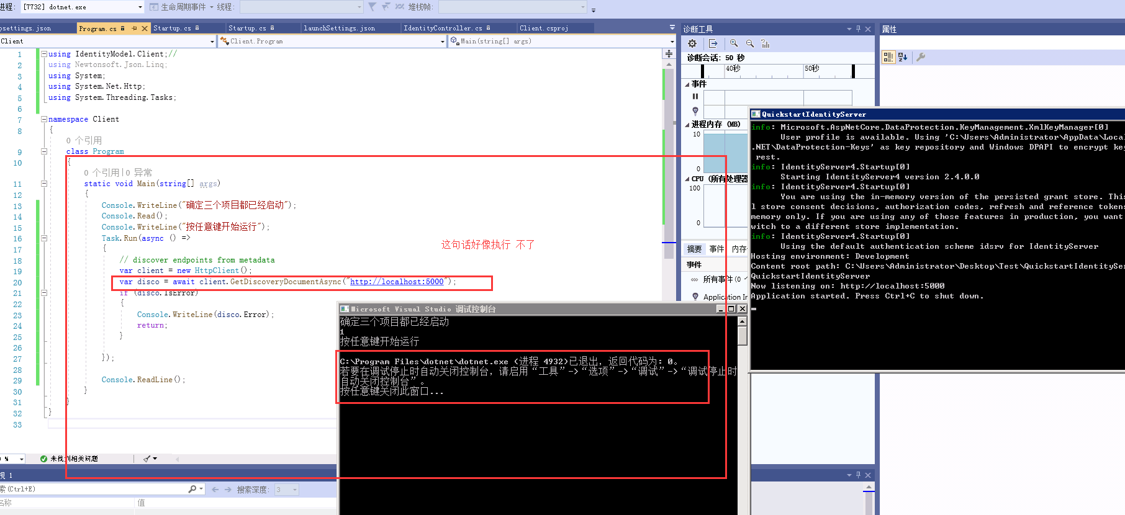Open the Client project scope dropdown
This screenshot has height=515, width=1125.
click(212, 42)
